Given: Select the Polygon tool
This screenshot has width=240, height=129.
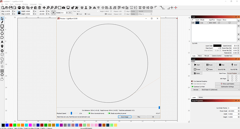Looking at the screenshot, I should click(x=2, y=34).
